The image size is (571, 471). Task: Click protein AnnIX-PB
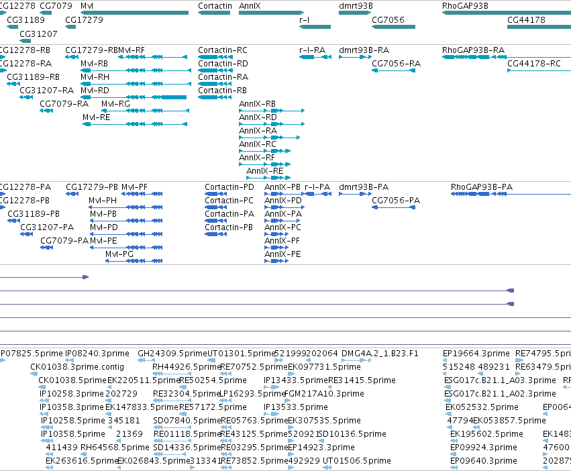[x=282, y=187]
